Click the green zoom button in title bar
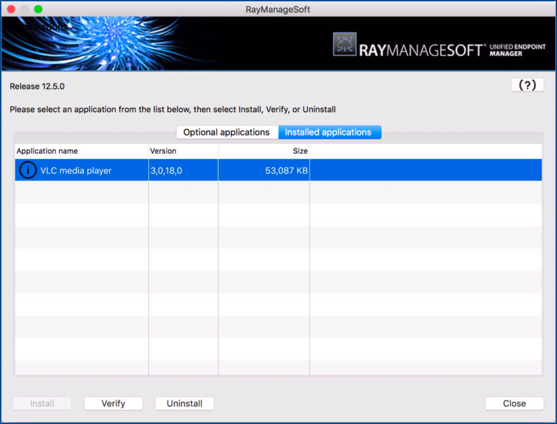This screenshot has height=424, width=557. 38,9
